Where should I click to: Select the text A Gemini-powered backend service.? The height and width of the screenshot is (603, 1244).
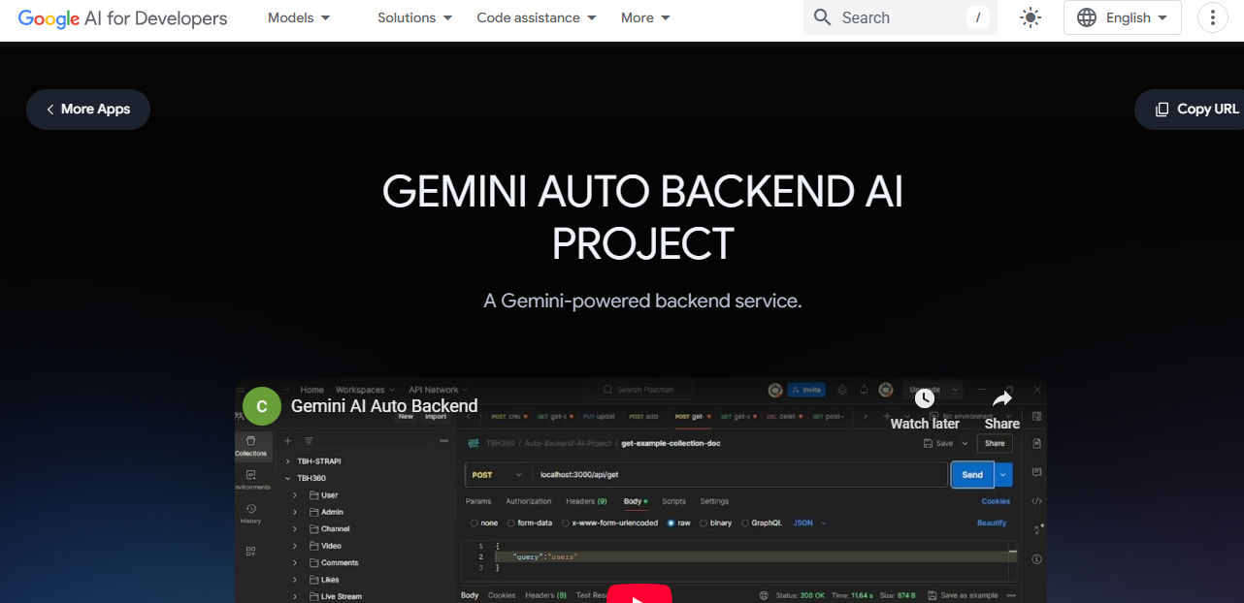coord(642,301)
